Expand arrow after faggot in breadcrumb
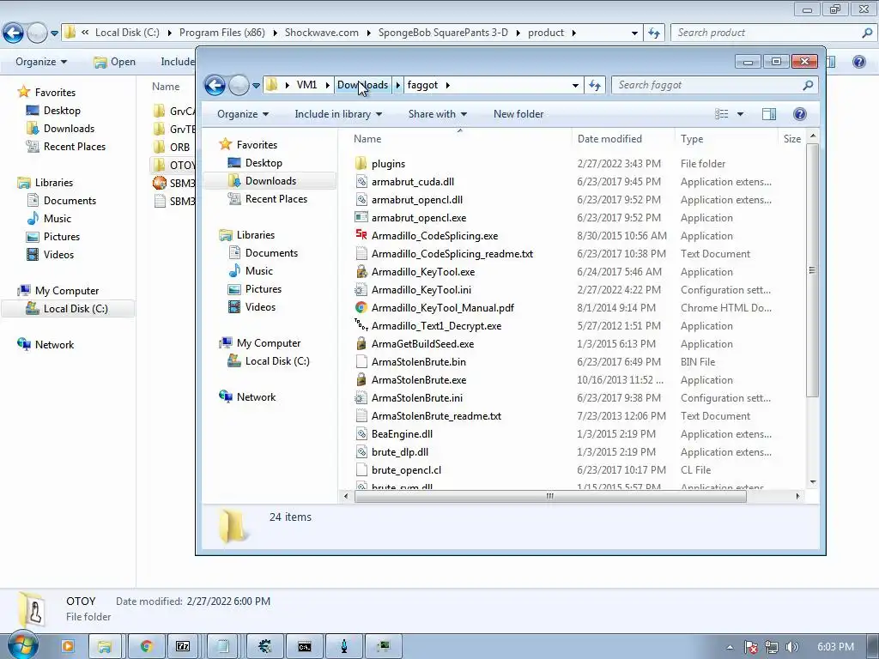The height and width of the screenshot is (659, 879). tap(448, 85)
